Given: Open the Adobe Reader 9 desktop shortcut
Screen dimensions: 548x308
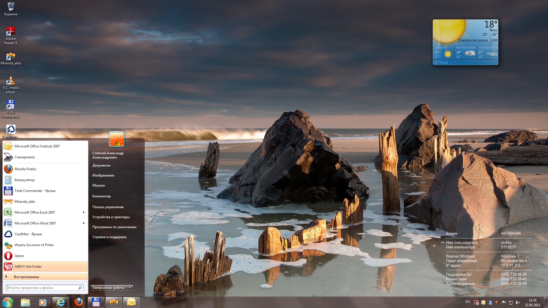Looking at the screenshot, I should click(11, 35).
